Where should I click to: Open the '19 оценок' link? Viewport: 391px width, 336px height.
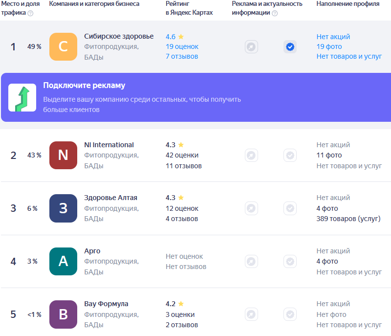[182, 46]
